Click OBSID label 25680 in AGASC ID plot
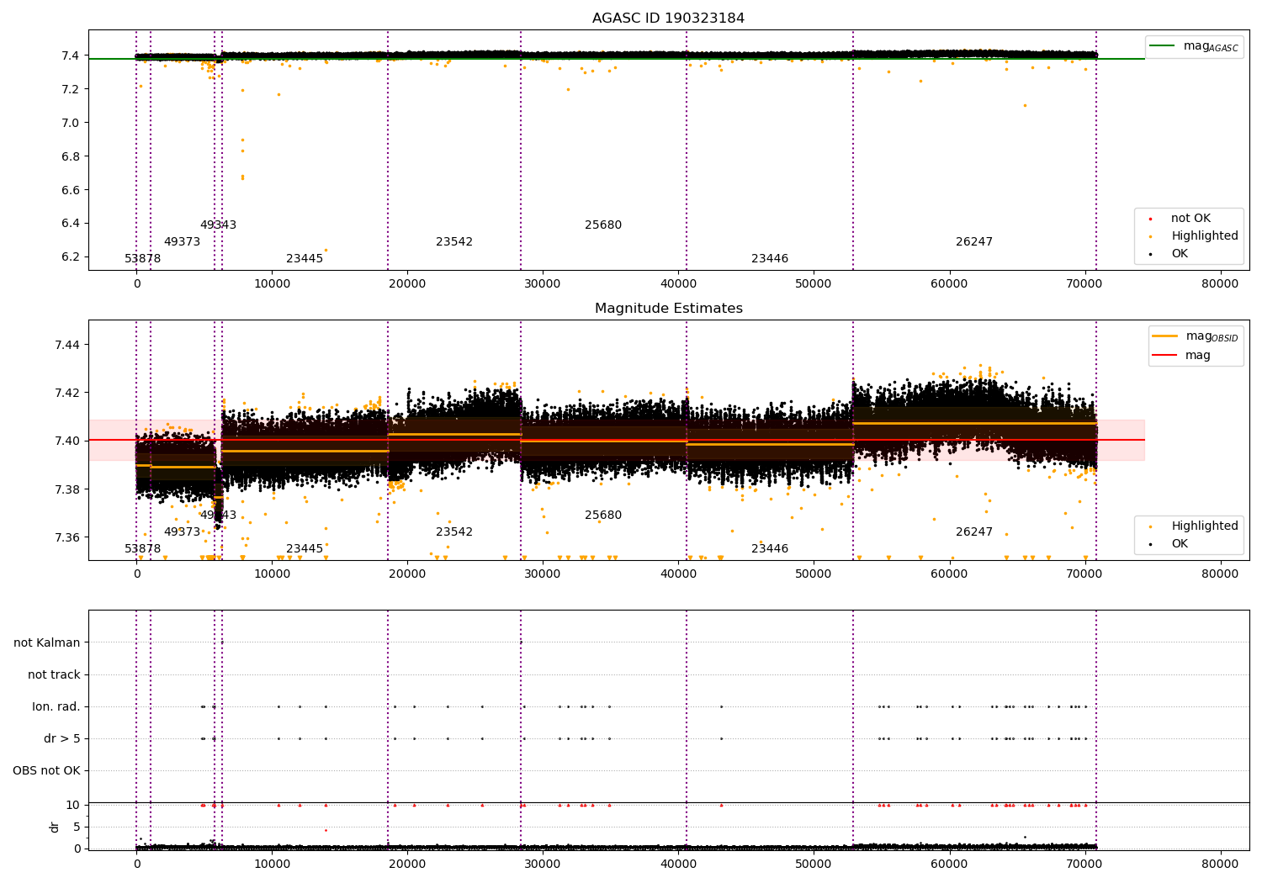 pyautogui.click(x=603, y=225)
